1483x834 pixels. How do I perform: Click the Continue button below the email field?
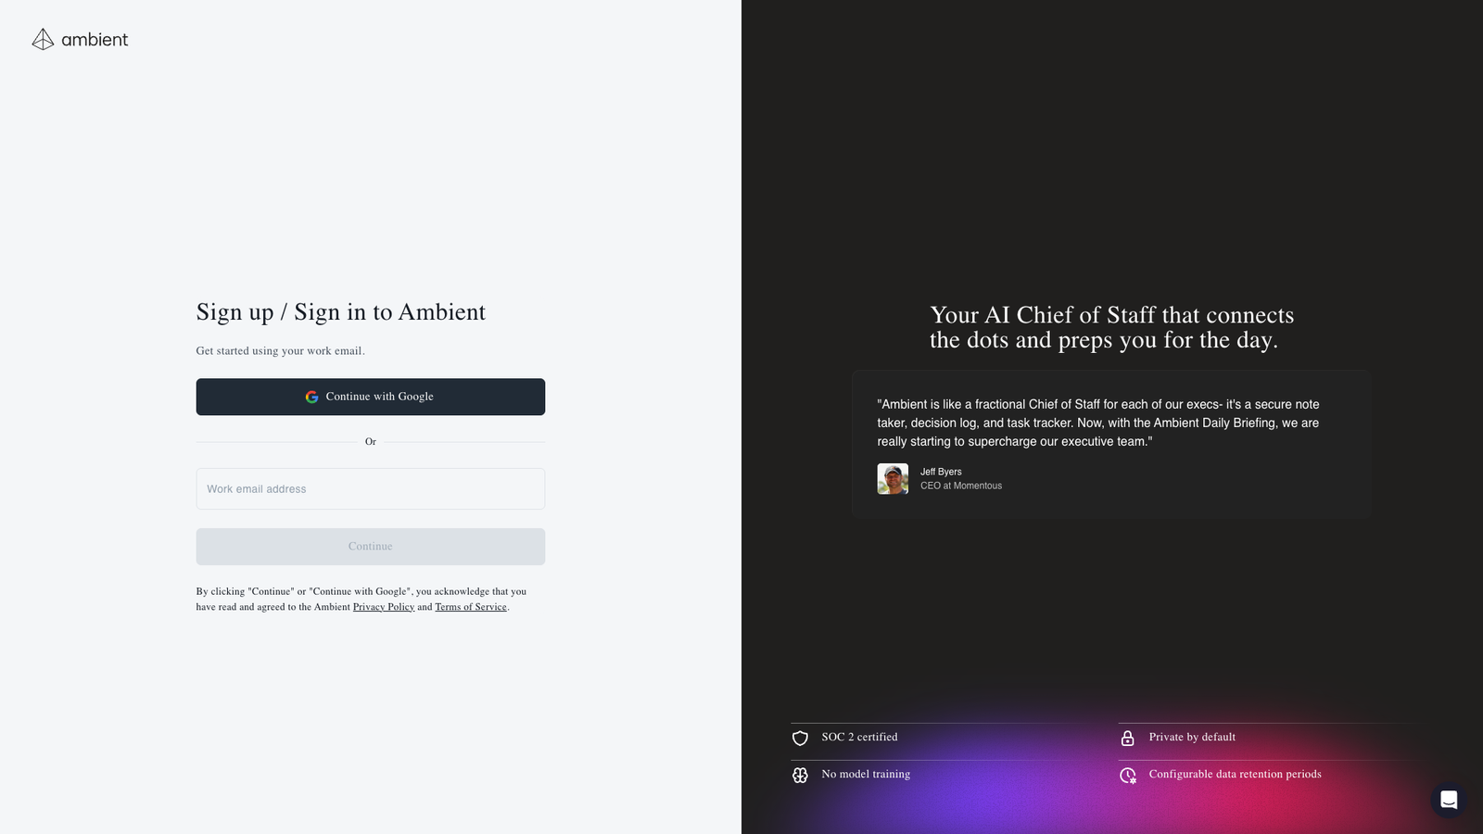click(370, 546)
